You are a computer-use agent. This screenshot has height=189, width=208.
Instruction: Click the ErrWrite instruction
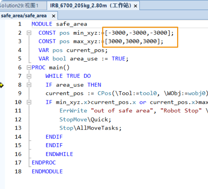73,110
